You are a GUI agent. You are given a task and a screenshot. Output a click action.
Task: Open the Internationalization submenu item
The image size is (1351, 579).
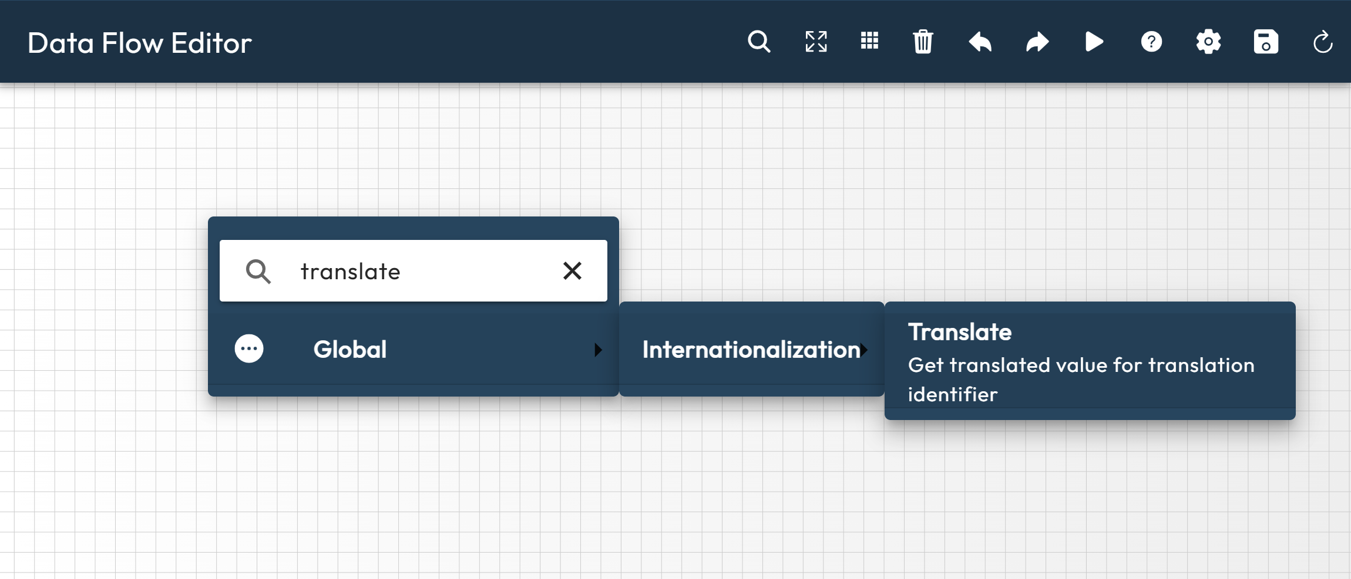point(750,350)
